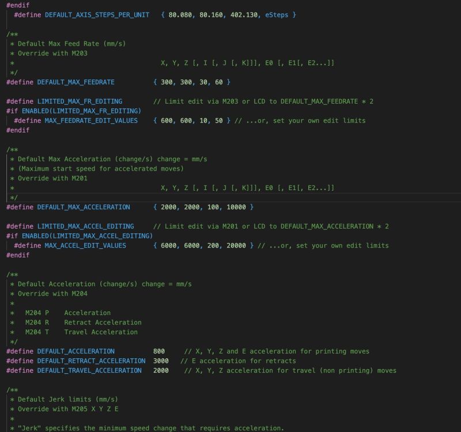Click ENABLED(LIMITED_MAX_FR_EDITING) condition

[81, 111]
